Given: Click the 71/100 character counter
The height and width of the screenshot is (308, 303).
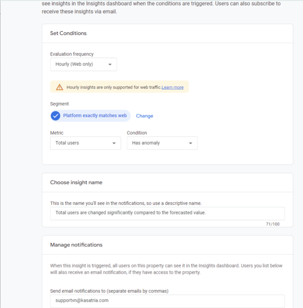Looking at the screenshot, I should [273, 224].
